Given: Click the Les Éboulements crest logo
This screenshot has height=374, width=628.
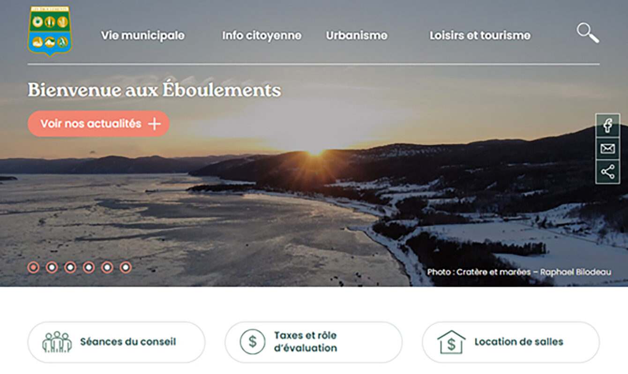Looking at the screenshot, I should (50, 31).
